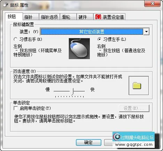Click the 单击锁定 group label
Viewport: 163px width, 151px height.
[x=22, y=103]
